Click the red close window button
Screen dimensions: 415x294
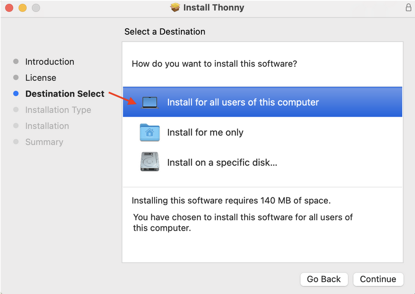click(9, 8)
